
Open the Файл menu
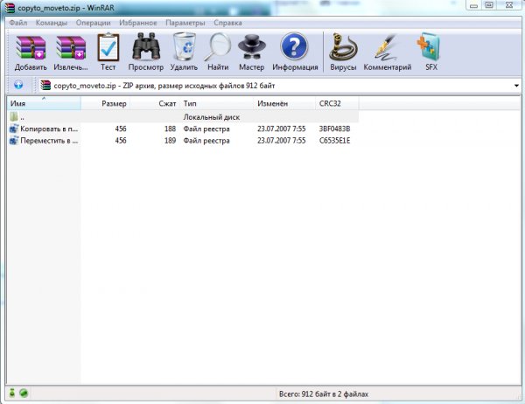pyautogui.click(x=18, y=23)
